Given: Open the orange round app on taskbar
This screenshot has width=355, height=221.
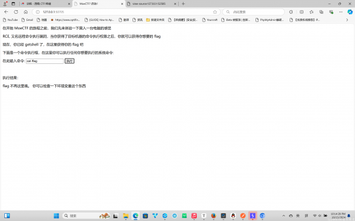Looking at the screenshot, I should tap(243, 216).
